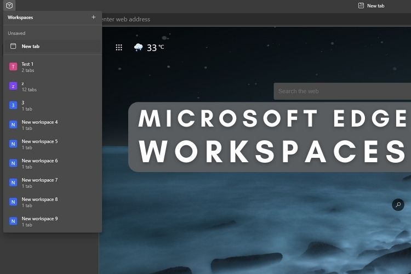Click the N icon of New workspace 9
Image resolution: width=411 pixels, height=274 pixels.
pyautogui.click(x=13, y=221)
